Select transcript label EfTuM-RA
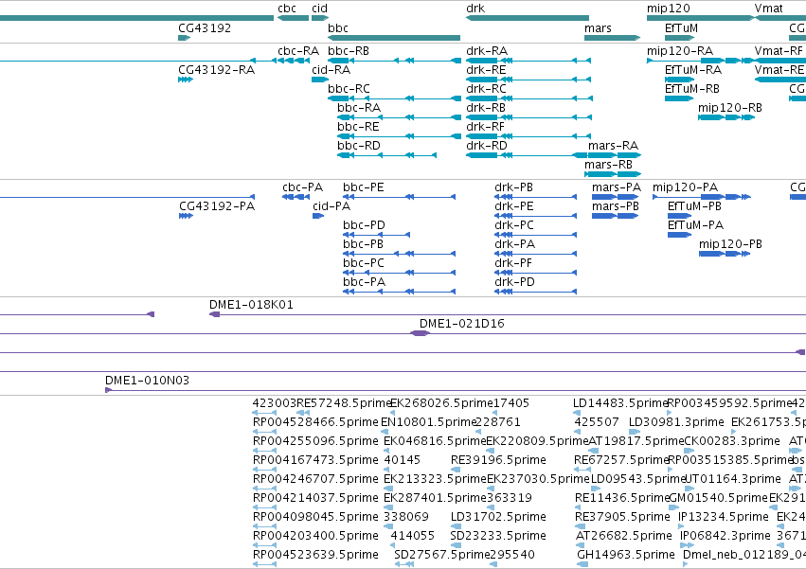The image size is (806, 569). [693, 70]
